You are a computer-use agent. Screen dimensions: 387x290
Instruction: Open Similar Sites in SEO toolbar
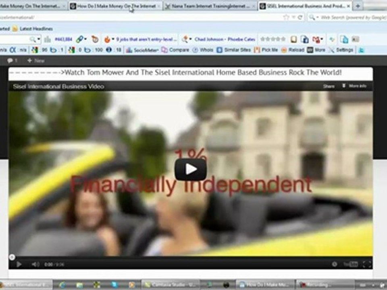[x=234, y=50]
